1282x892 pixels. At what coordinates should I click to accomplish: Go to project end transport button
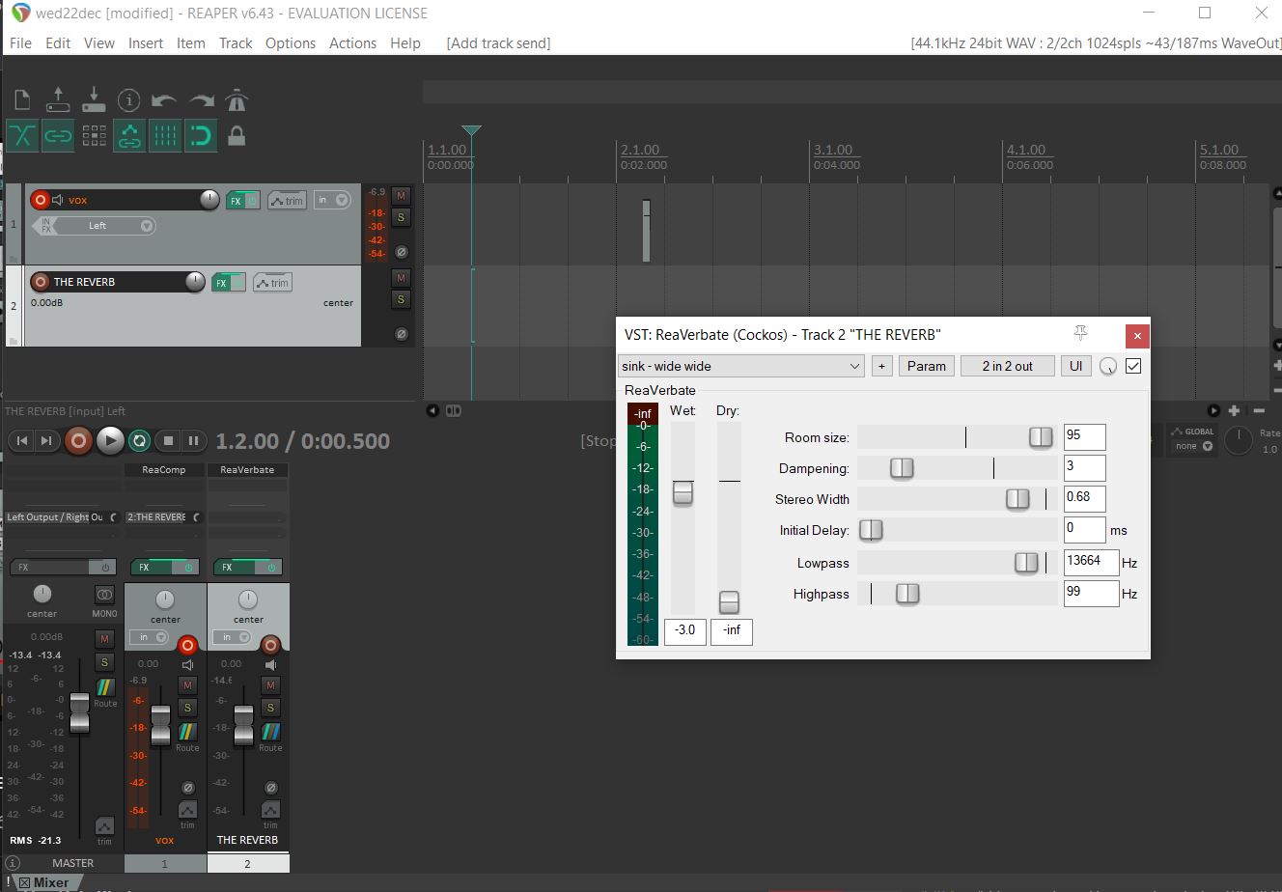pyautogui.click(x=46, y=441)
